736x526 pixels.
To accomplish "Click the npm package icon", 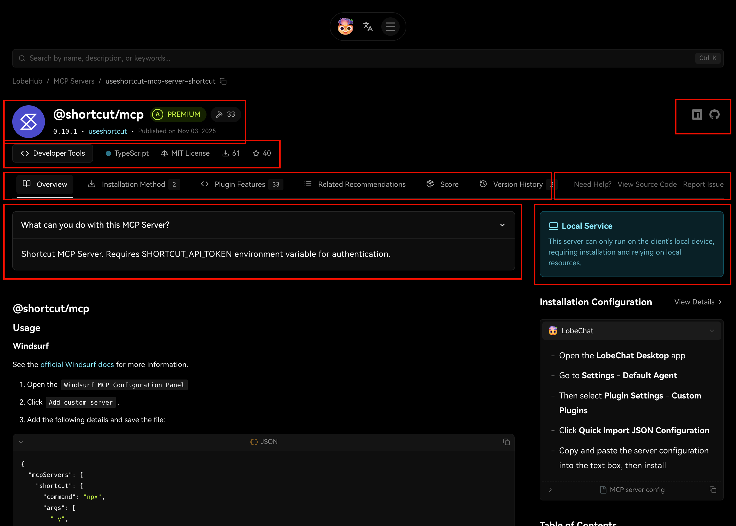I will [697, 114].
